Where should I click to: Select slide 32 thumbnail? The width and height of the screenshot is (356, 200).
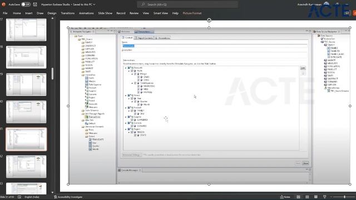26,167
